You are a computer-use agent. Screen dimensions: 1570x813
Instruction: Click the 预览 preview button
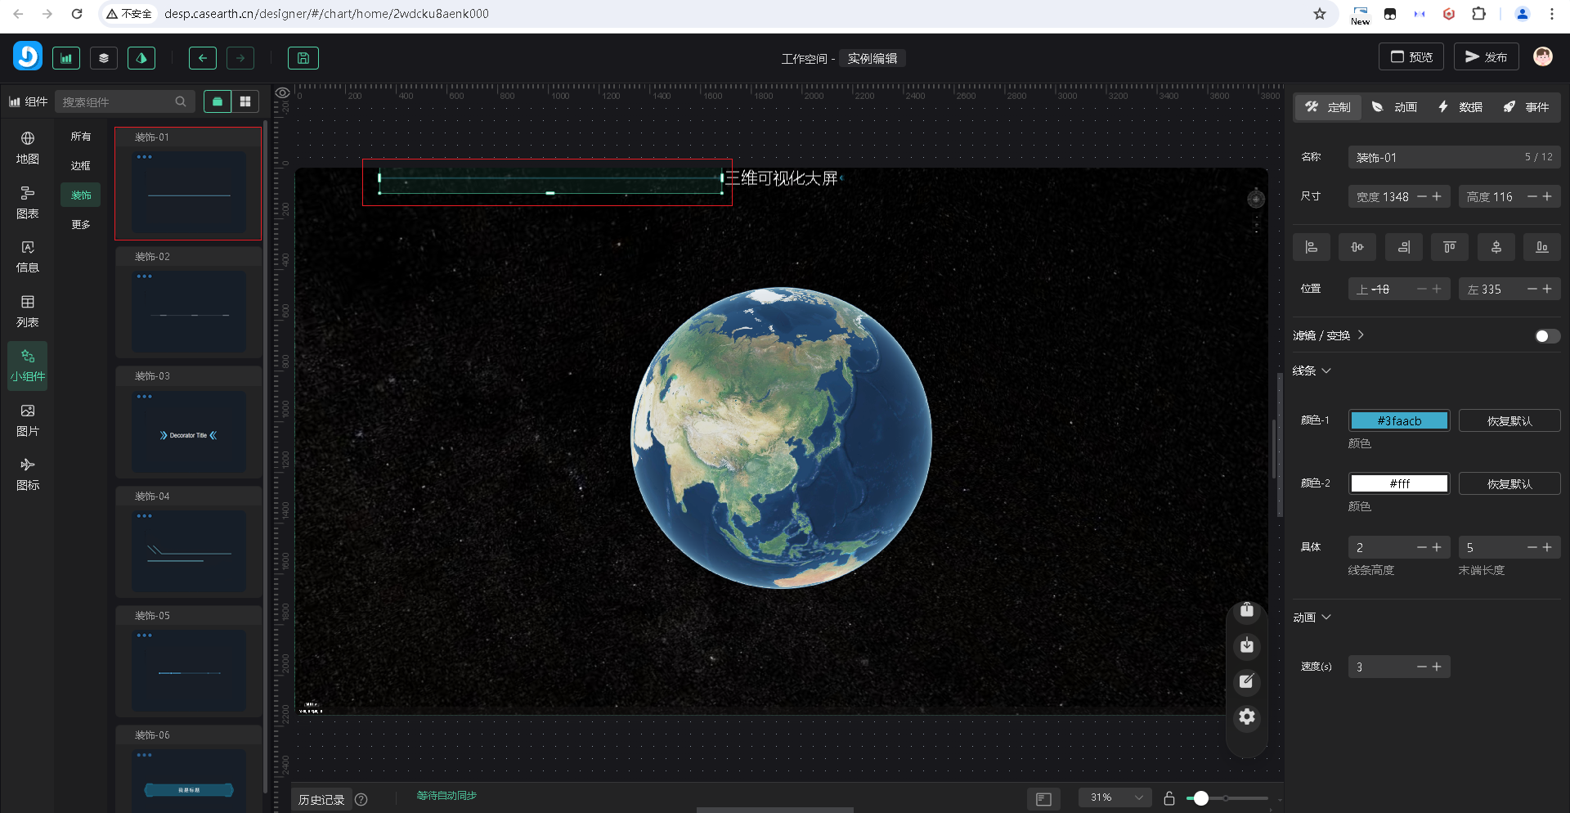coord(1411,57)
